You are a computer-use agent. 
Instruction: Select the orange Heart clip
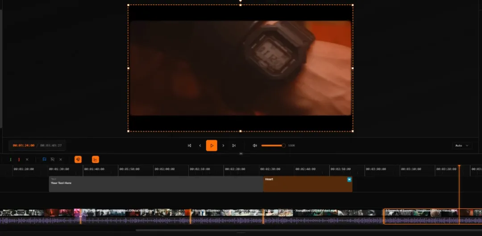point(307,184)
